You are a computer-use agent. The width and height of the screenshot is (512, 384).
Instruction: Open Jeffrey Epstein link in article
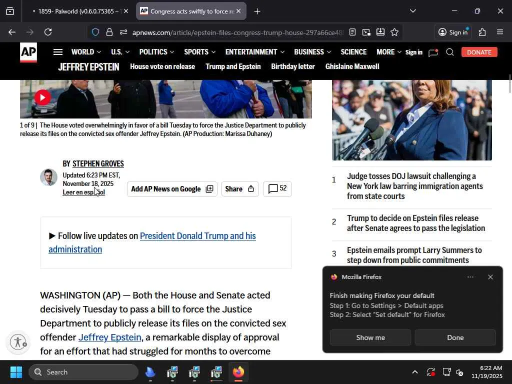click(109, 337)
